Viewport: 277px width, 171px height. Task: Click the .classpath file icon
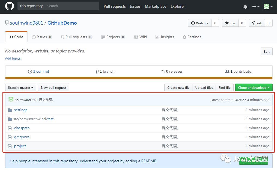(x=10, y=128)
